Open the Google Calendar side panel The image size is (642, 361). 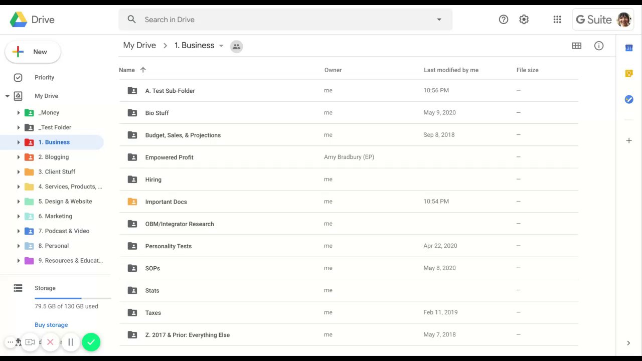tap(629, 48)
